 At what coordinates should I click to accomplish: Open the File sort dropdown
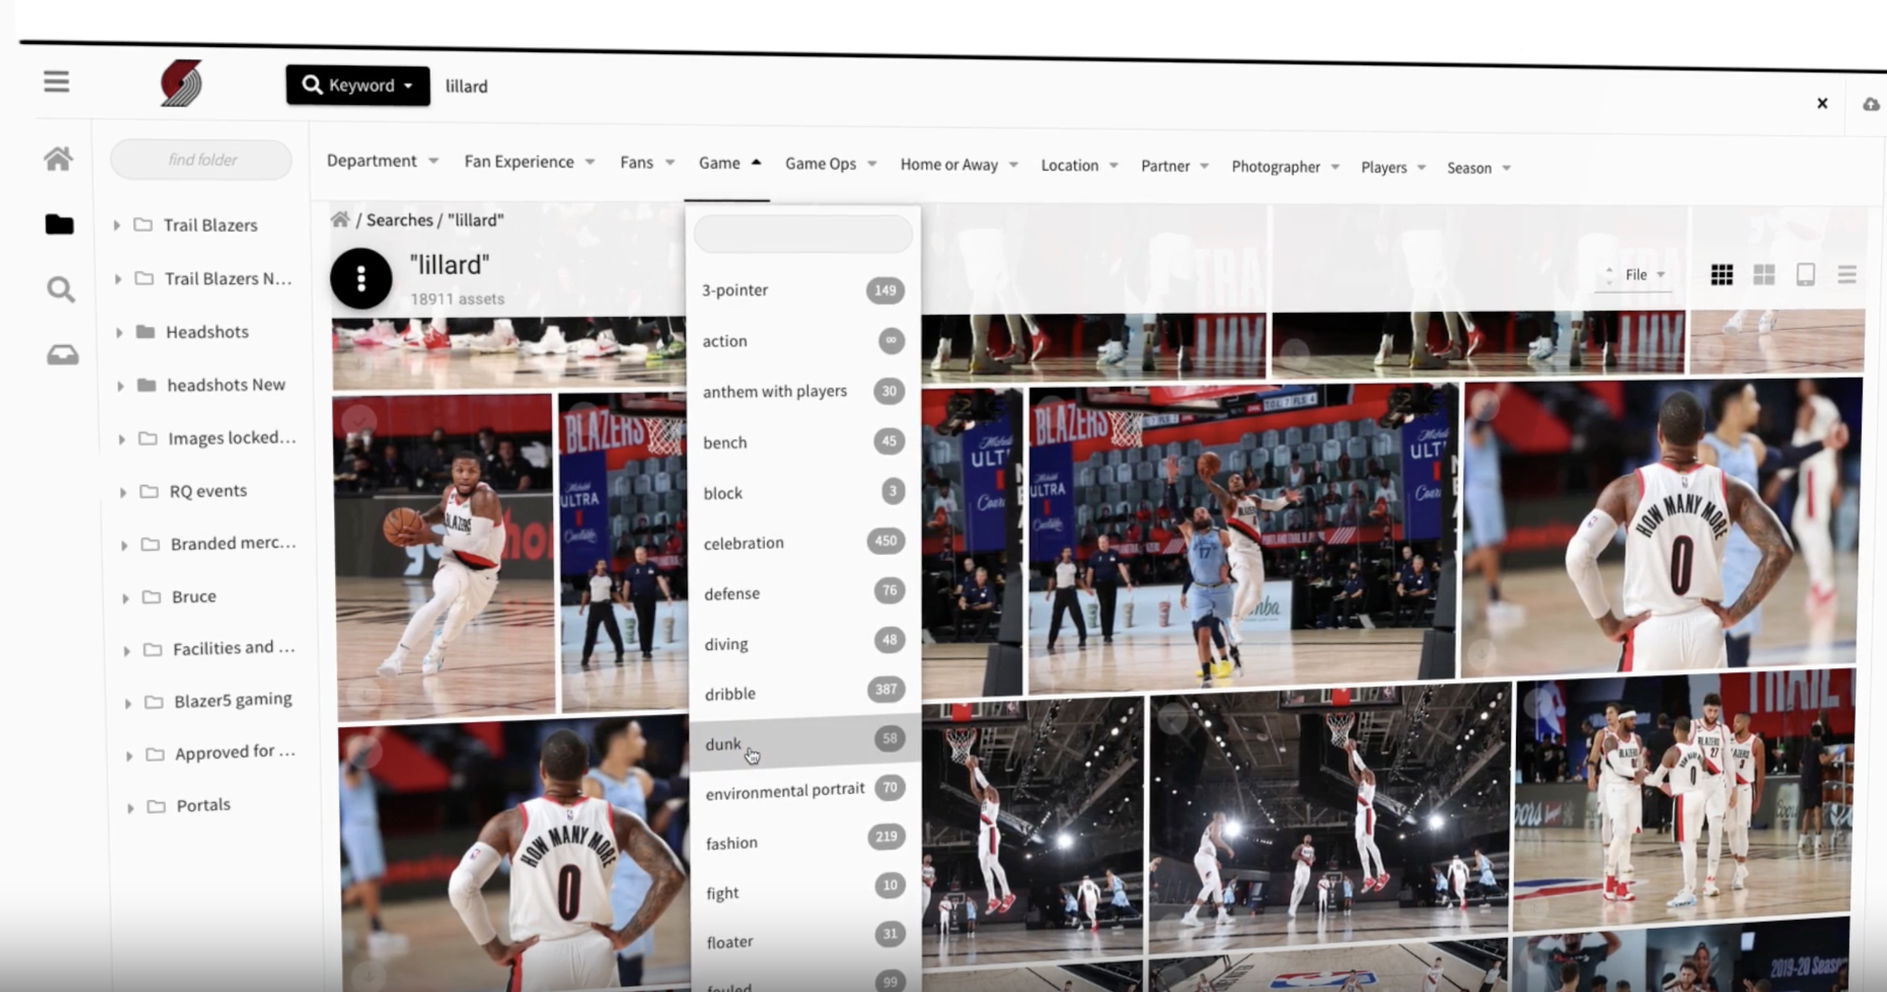click(1645, 275)
